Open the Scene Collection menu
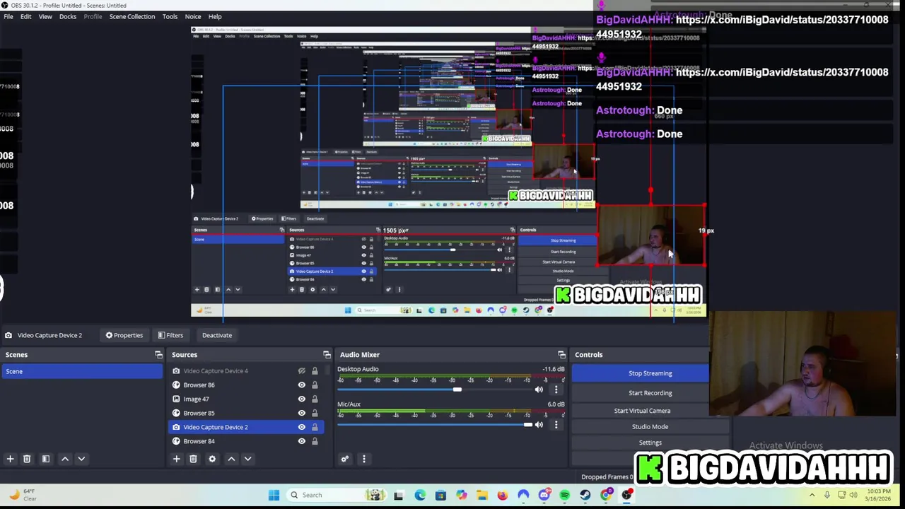The width and height of the screenshot is (905, 509). [x=132, y=16]
